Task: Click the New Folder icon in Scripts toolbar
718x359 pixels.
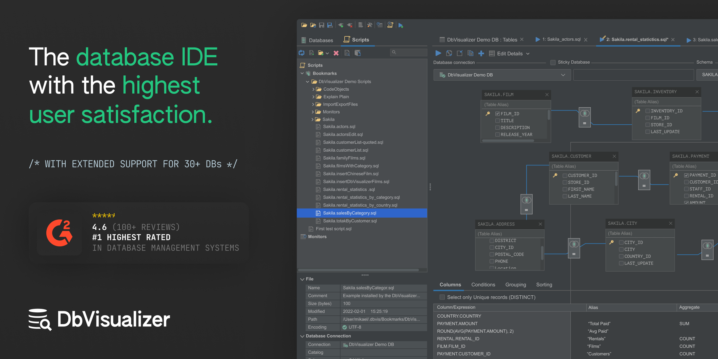Action: click(321, 53)
